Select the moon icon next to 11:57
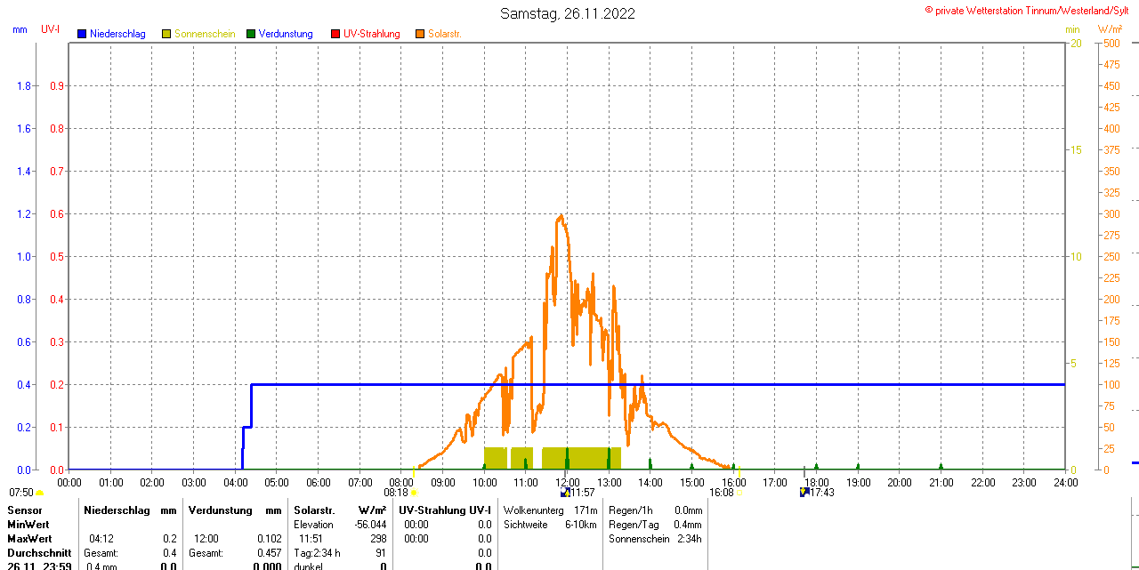The width and height of the screenshot is (1139, 570). point(564,492)
